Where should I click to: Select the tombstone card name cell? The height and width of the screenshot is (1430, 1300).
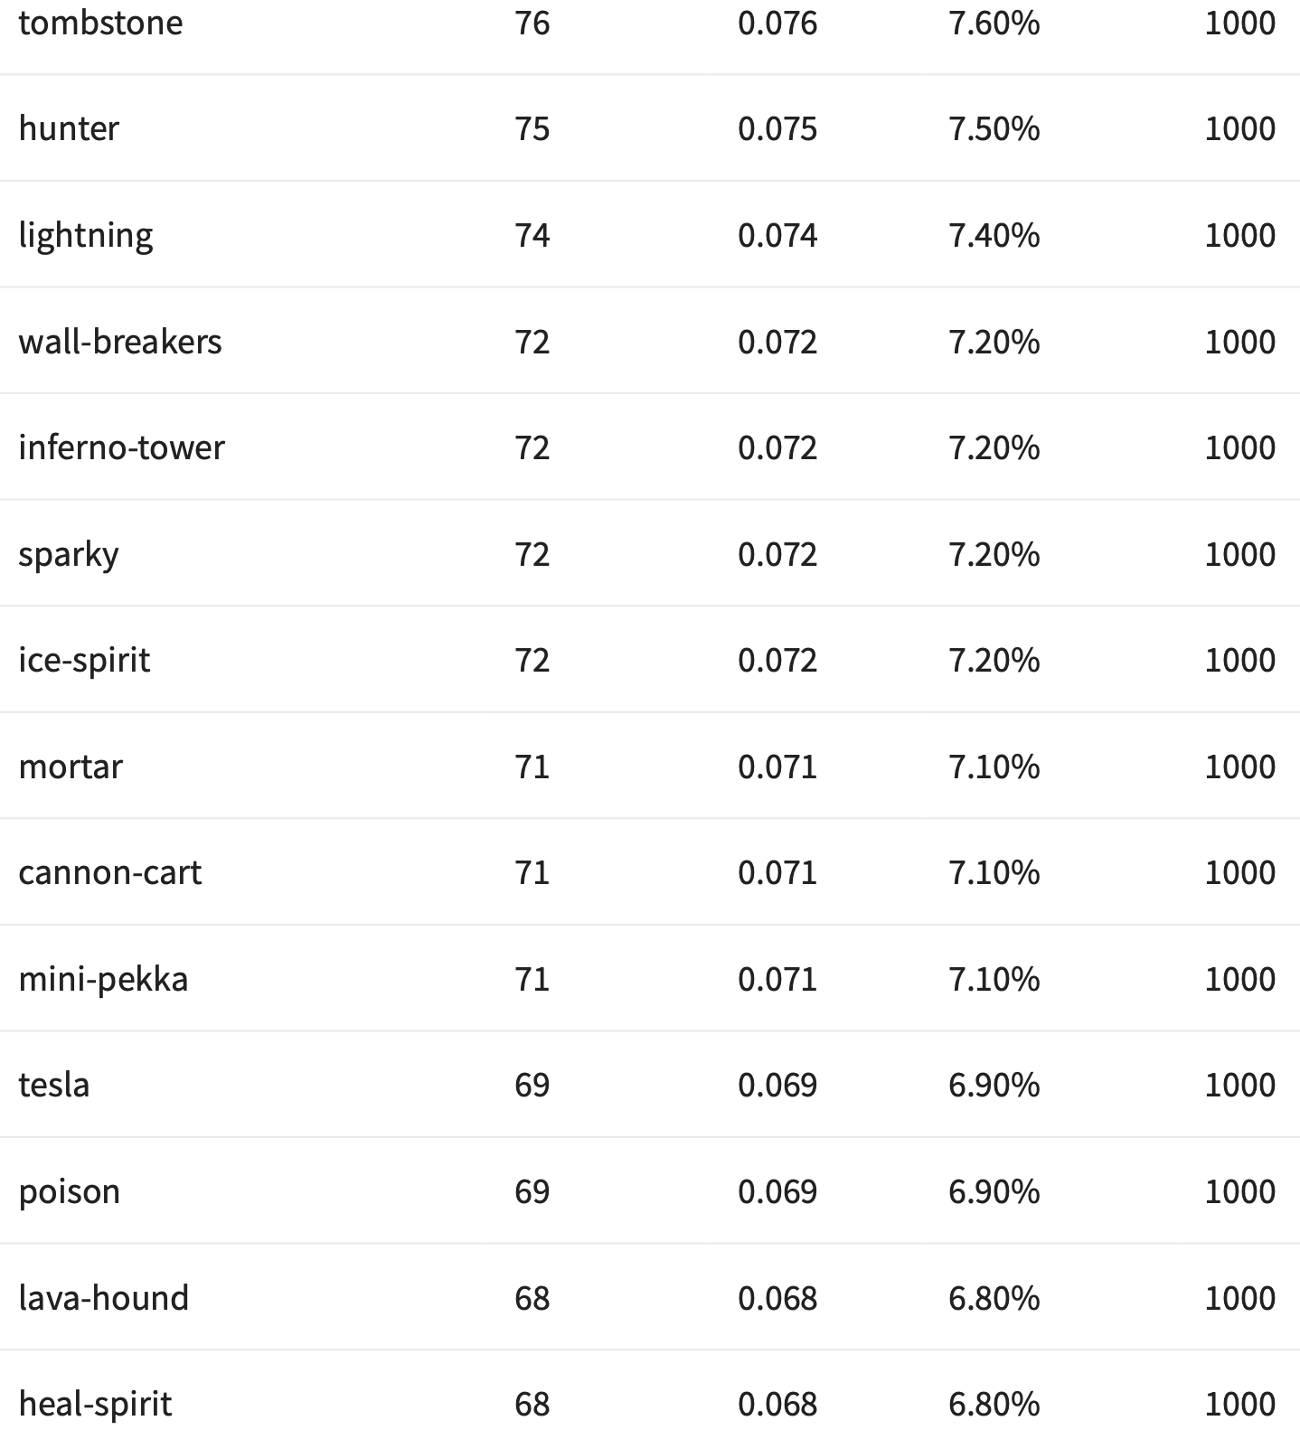pyautogui.click(x=100, y=23)
